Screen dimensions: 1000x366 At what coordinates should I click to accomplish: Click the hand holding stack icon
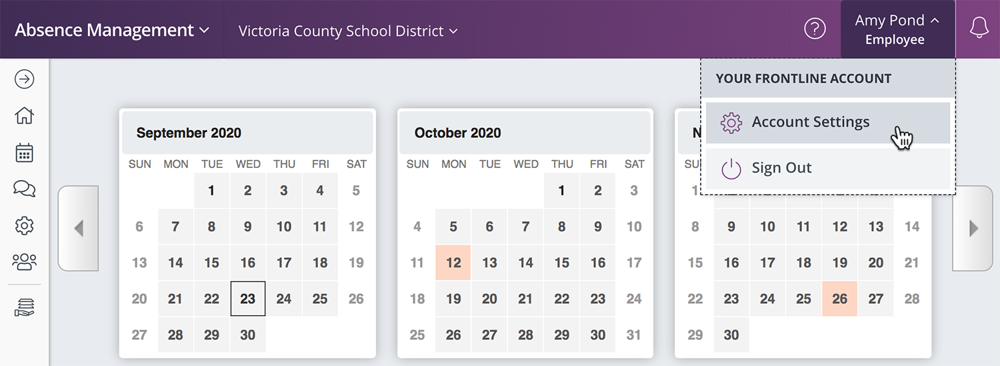click(24, 307)
